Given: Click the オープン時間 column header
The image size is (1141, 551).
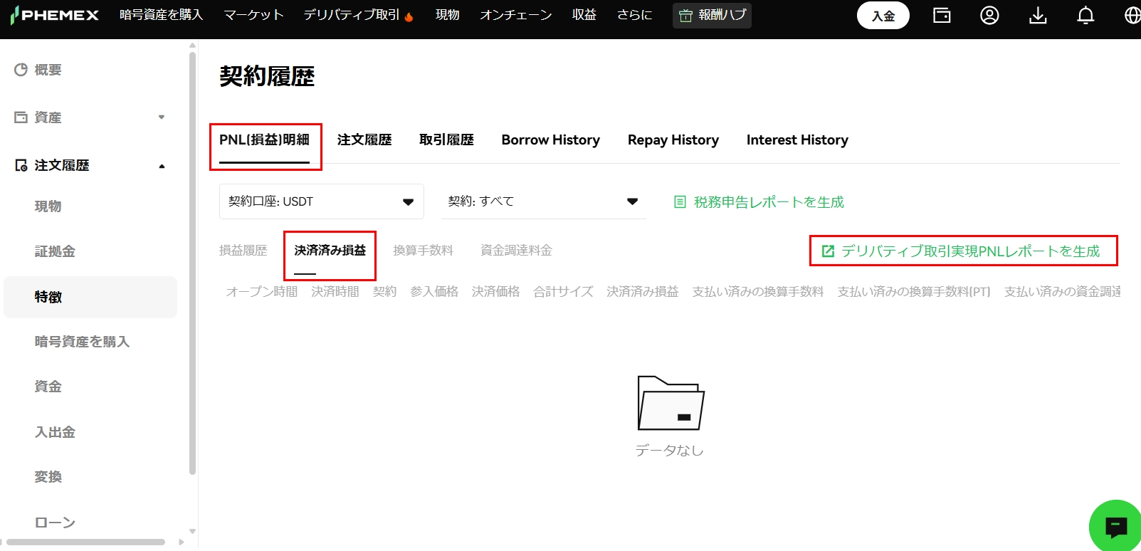Looking at the screenshot, I should point(262,292).
